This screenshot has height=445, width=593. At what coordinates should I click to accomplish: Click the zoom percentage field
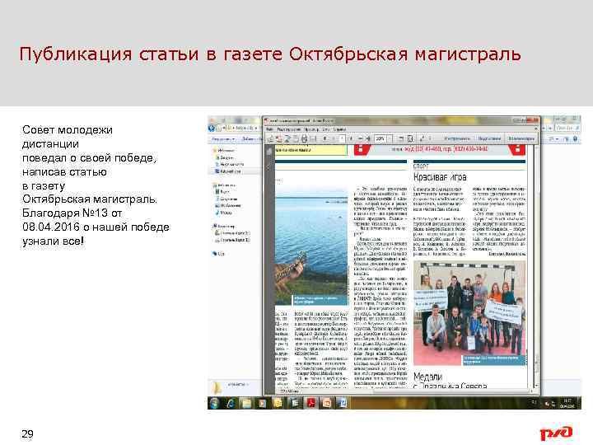pos(381,138)
